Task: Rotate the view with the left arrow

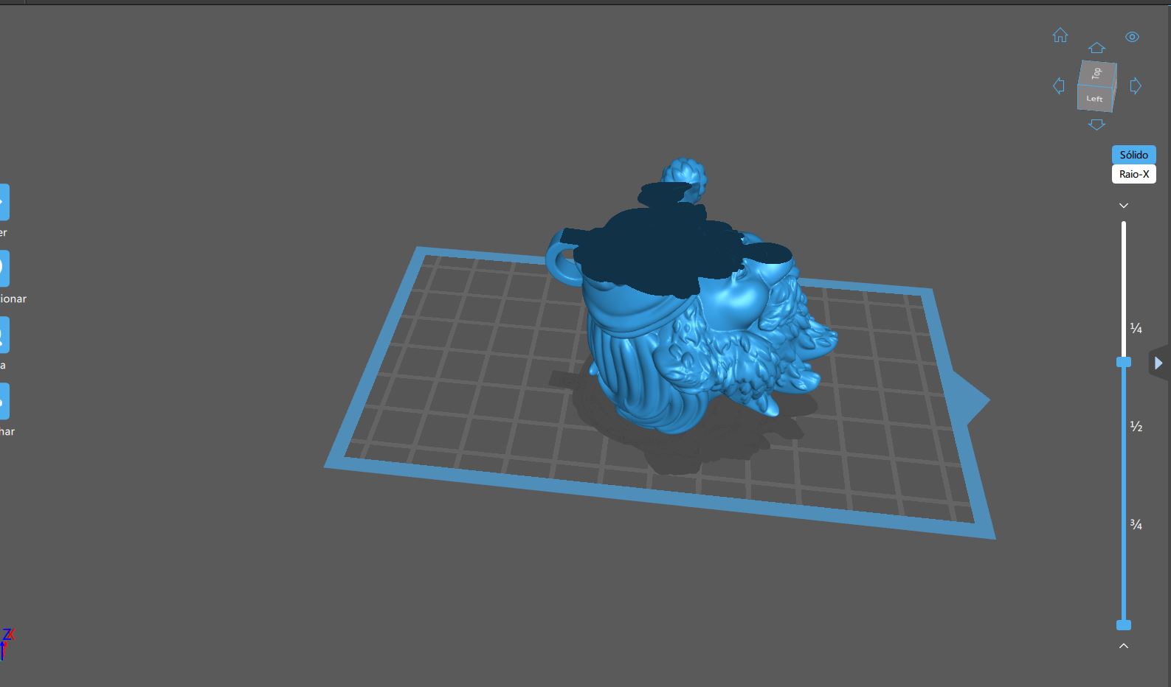Action: 1059,86
